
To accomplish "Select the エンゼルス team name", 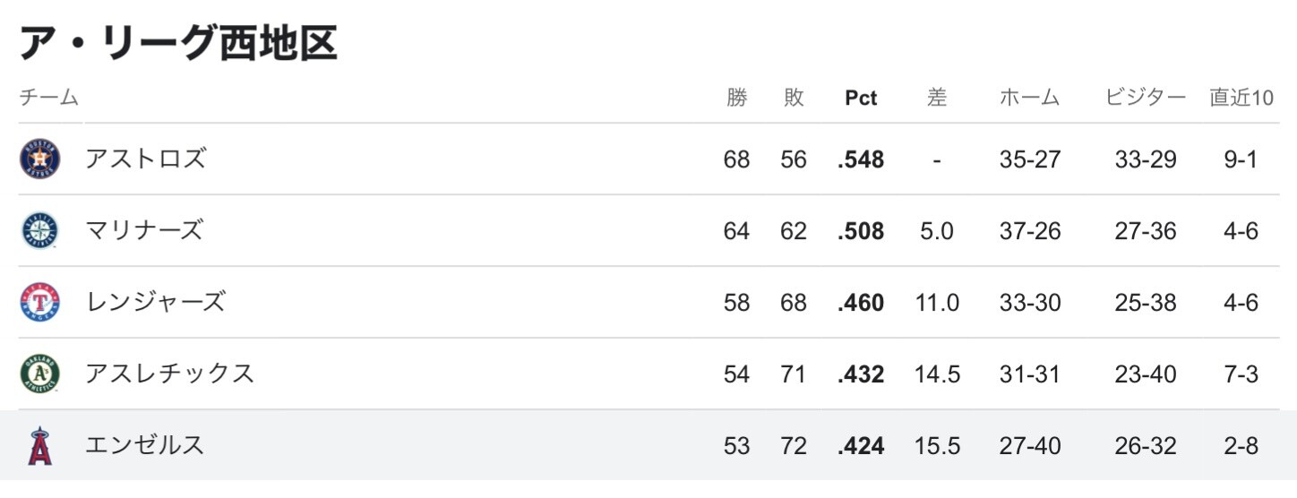I will click(144, 446).
